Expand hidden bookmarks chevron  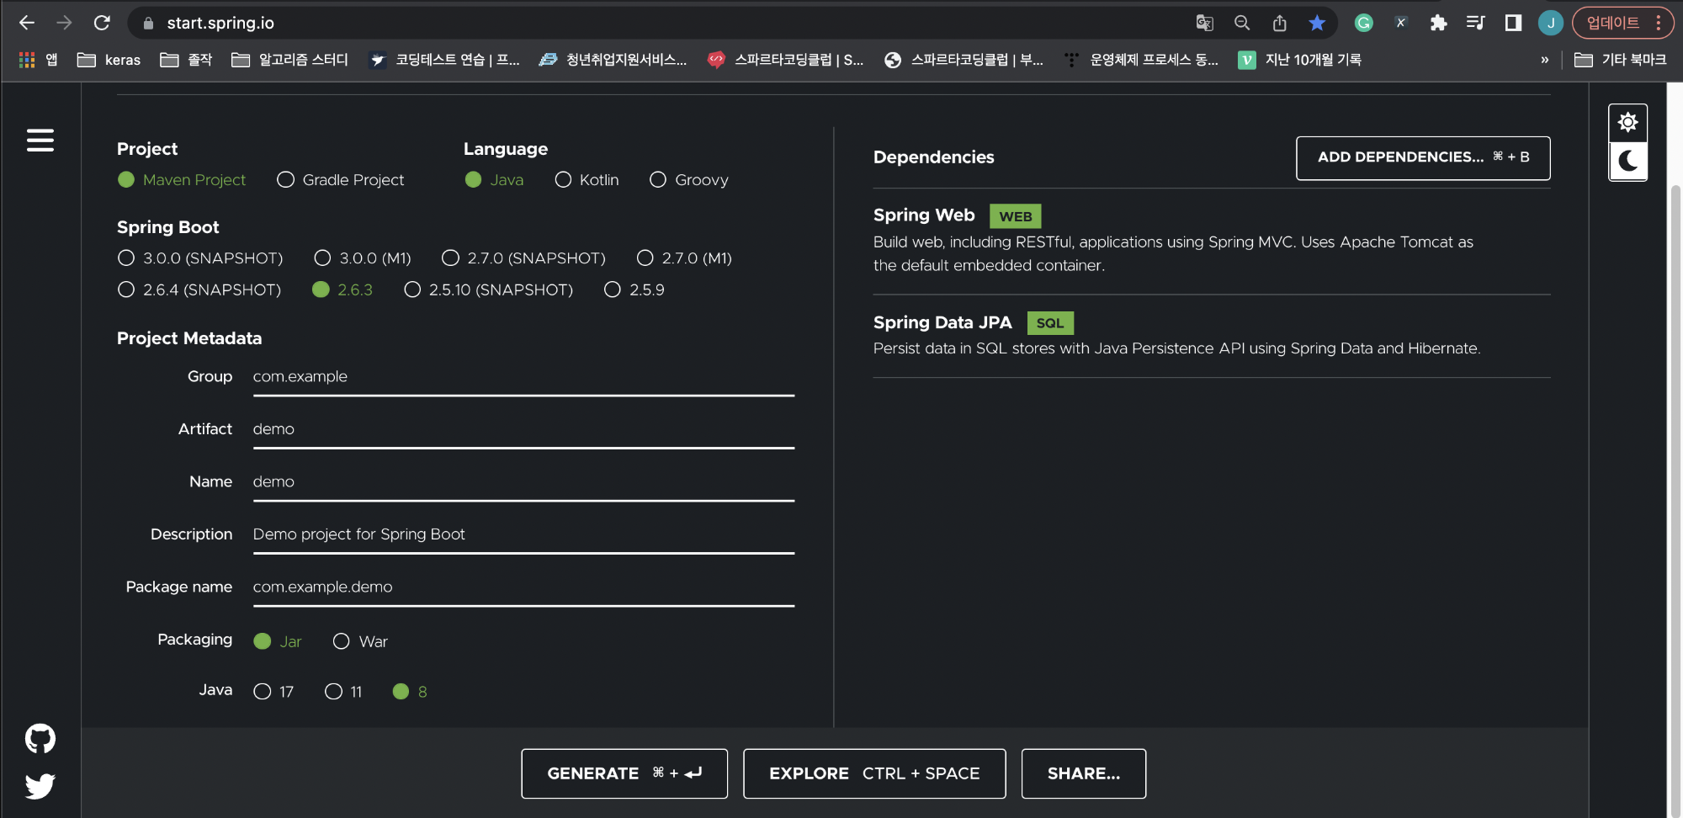(1544, 60)
